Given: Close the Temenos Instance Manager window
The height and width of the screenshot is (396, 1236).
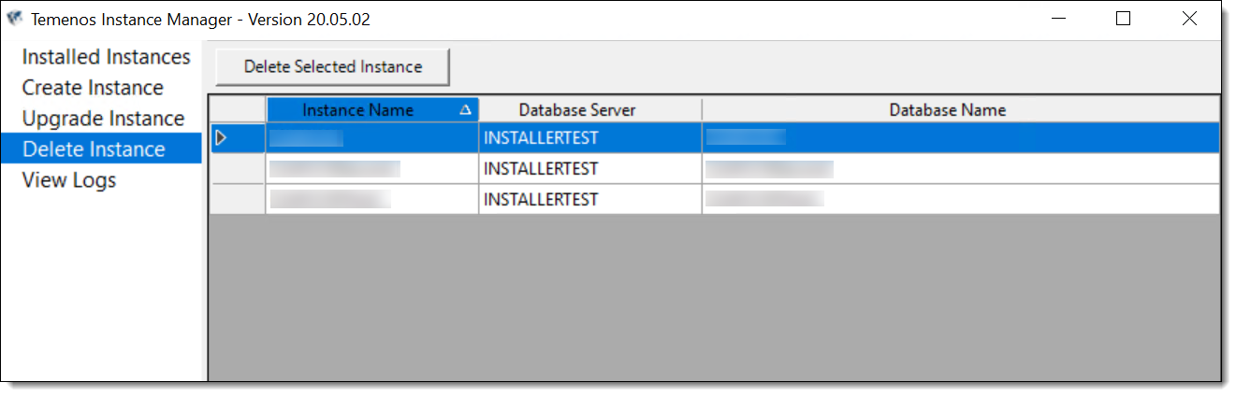Looking at the screenshot, I should 1189,19.
